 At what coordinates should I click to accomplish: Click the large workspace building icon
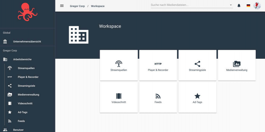point(79,35)
